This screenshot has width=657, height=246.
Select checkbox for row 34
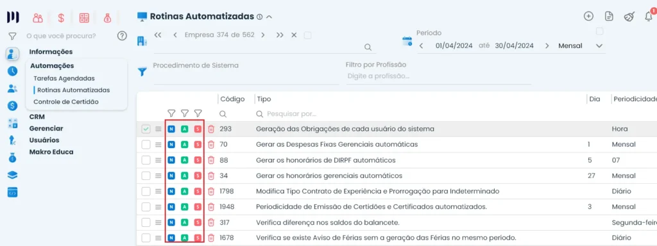click(146, 176)
